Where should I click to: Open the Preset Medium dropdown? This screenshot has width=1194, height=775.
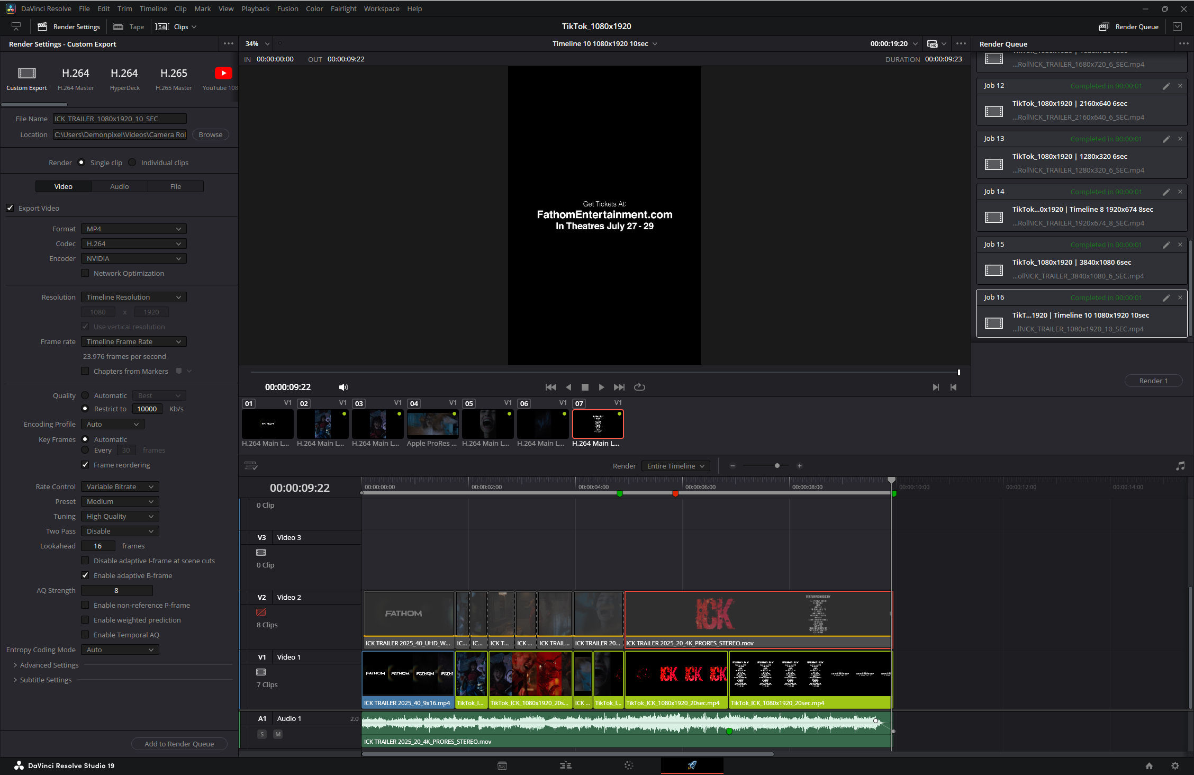coord(120,501)
